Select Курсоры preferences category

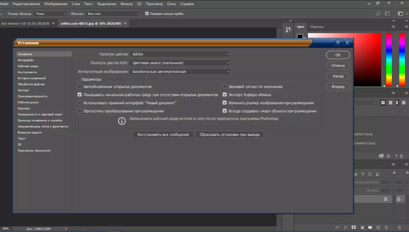pos(44,108)
